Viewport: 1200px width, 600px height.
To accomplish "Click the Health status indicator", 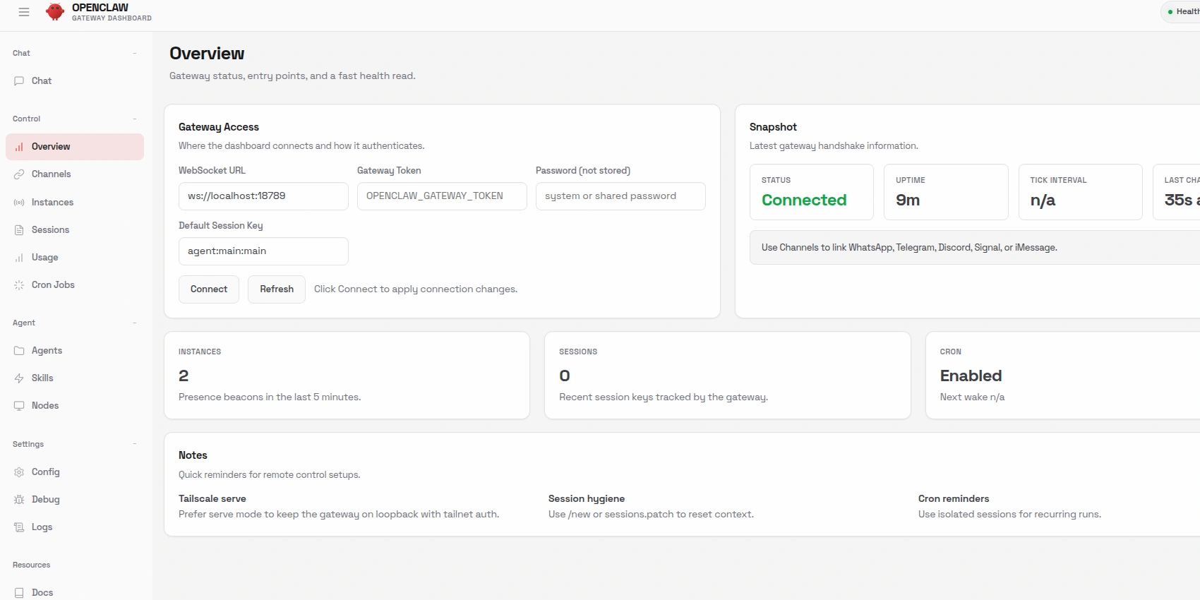I will coord(1182,12).
